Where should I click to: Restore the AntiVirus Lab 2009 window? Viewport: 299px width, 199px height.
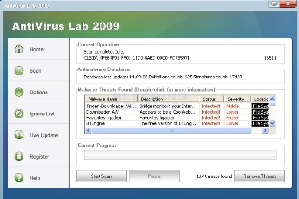tap(274, 4)
